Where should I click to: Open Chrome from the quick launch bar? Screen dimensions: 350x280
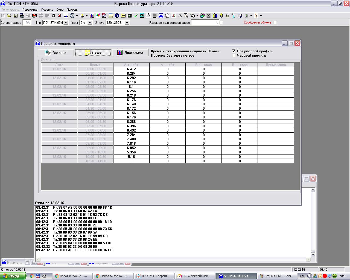(31, 276)
